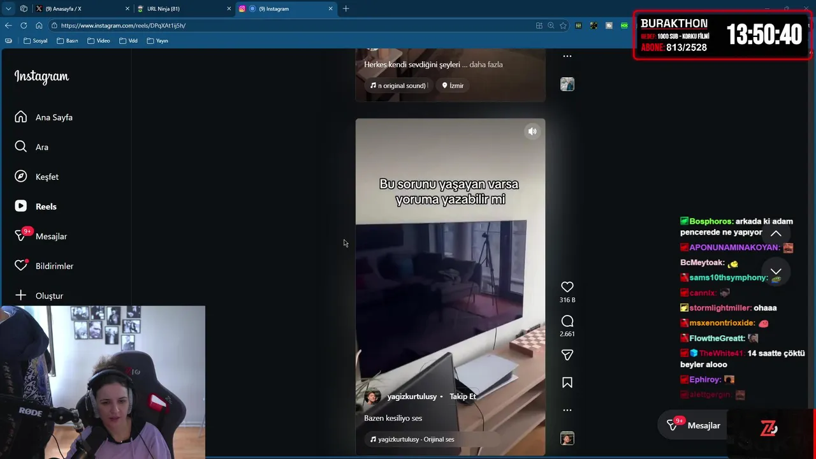Click the Oluştur plus icon
Screen dimensions: 816x459
click(21, 296)
